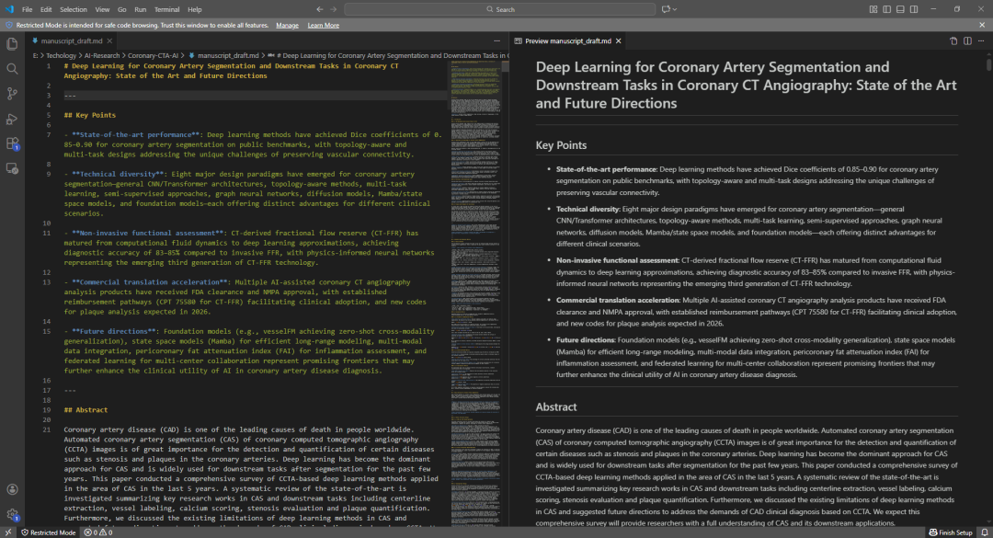The image size is (993, 538).
Task: Split the preview editor to the right
Action: click(967, 40)
